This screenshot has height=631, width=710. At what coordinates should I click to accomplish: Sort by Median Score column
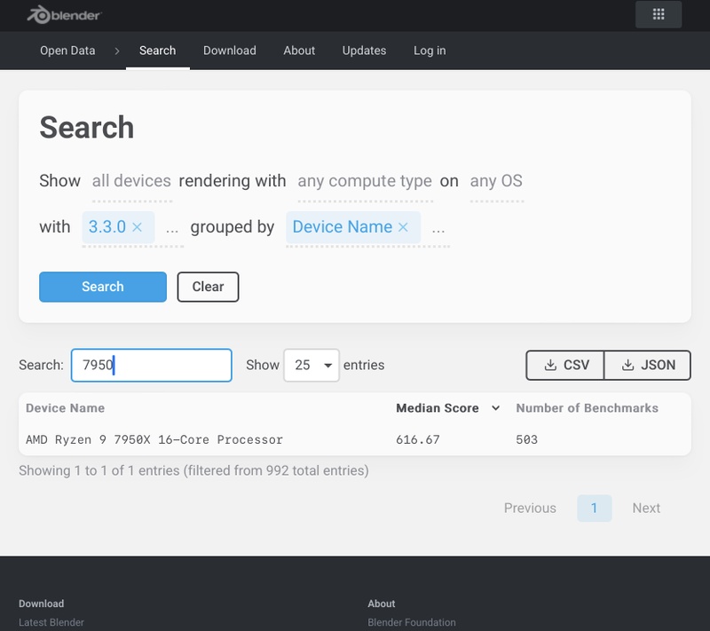pos(438,408)
